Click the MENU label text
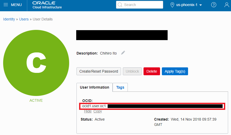 [x=16, y=5]
